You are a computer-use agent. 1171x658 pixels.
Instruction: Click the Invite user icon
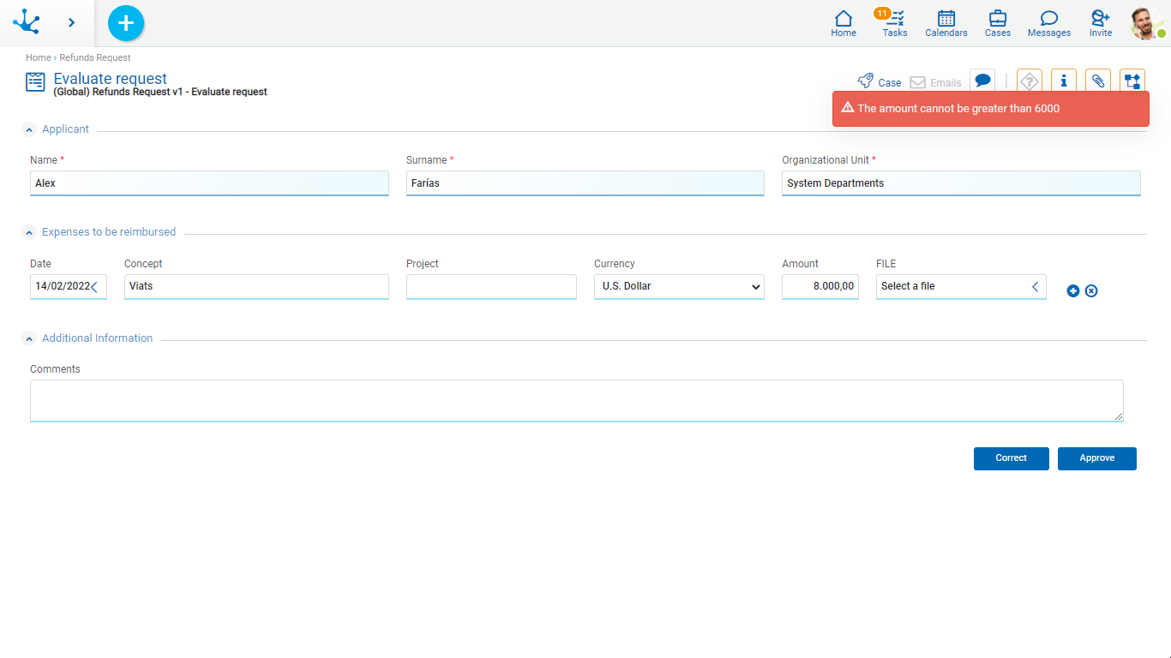click(x=1100, y=23)
